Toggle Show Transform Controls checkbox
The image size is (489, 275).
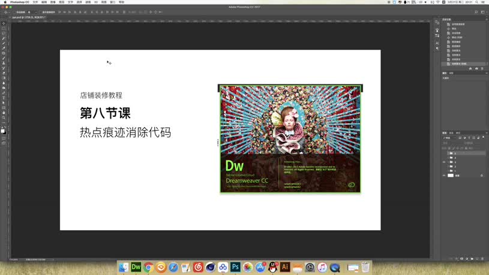coord(40,12)
